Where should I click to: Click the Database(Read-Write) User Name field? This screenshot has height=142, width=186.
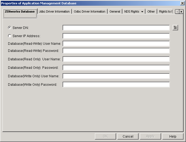click(x=116, y=44)
